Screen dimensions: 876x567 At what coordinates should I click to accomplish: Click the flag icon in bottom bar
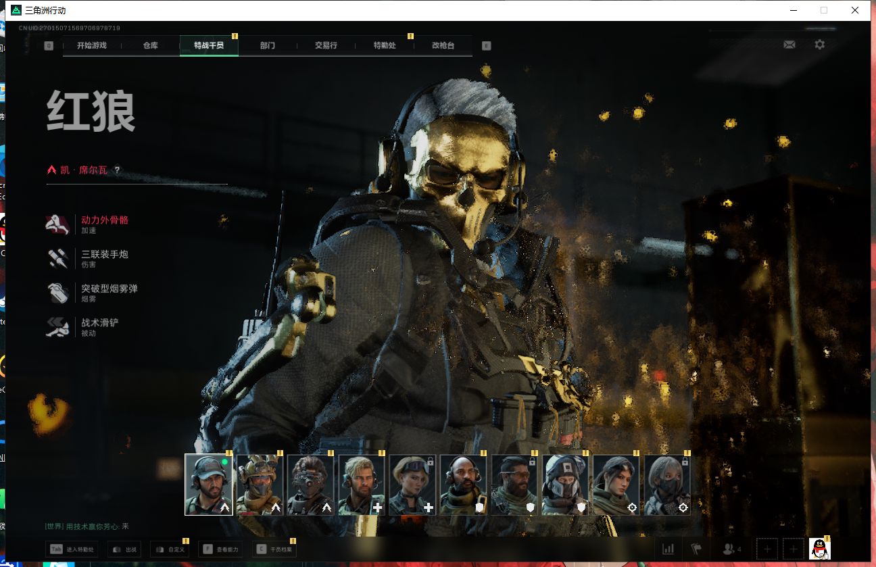(696, 549)
